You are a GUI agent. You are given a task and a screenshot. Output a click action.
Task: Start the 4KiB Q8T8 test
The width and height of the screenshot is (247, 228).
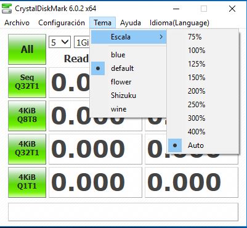tap(27, 116)
